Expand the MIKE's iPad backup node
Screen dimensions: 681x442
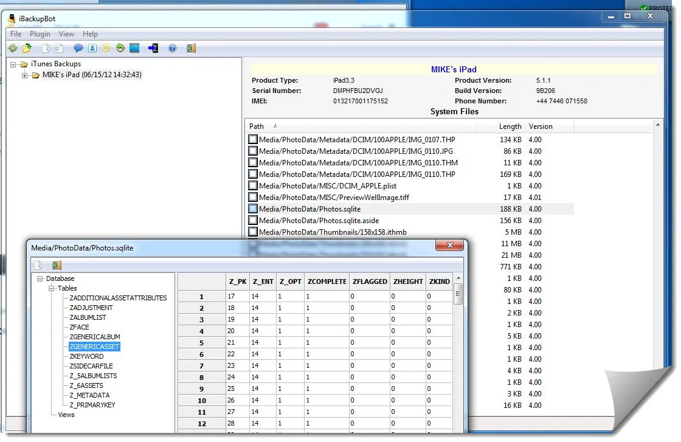point(25,75)
